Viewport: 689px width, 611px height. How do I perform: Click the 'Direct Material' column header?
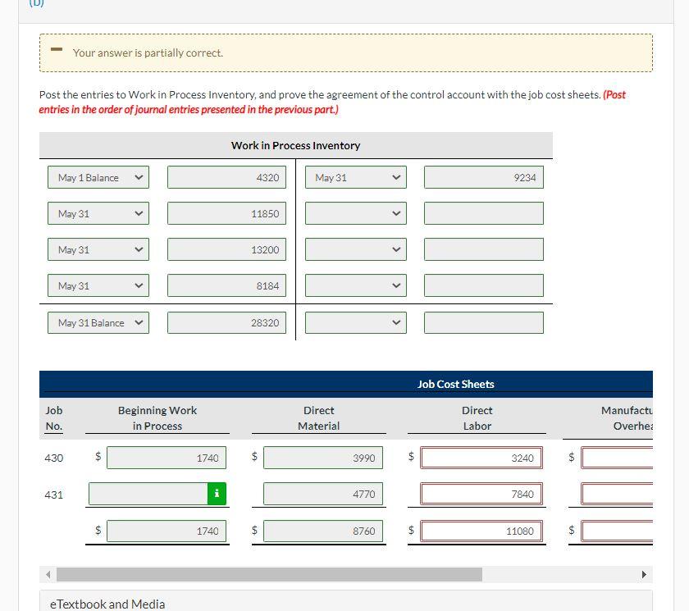[318, 417]
